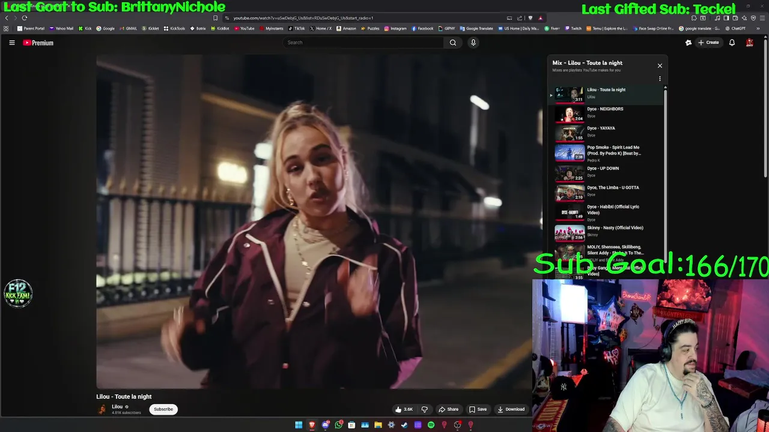Play Dyce - NEIGHBORS from the mix

click(607, 113)
